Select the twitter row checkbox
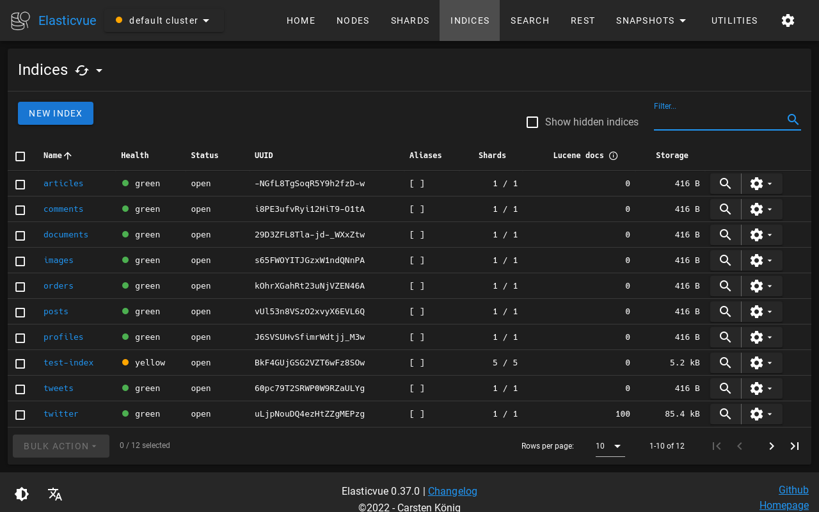 click(20, 415)
